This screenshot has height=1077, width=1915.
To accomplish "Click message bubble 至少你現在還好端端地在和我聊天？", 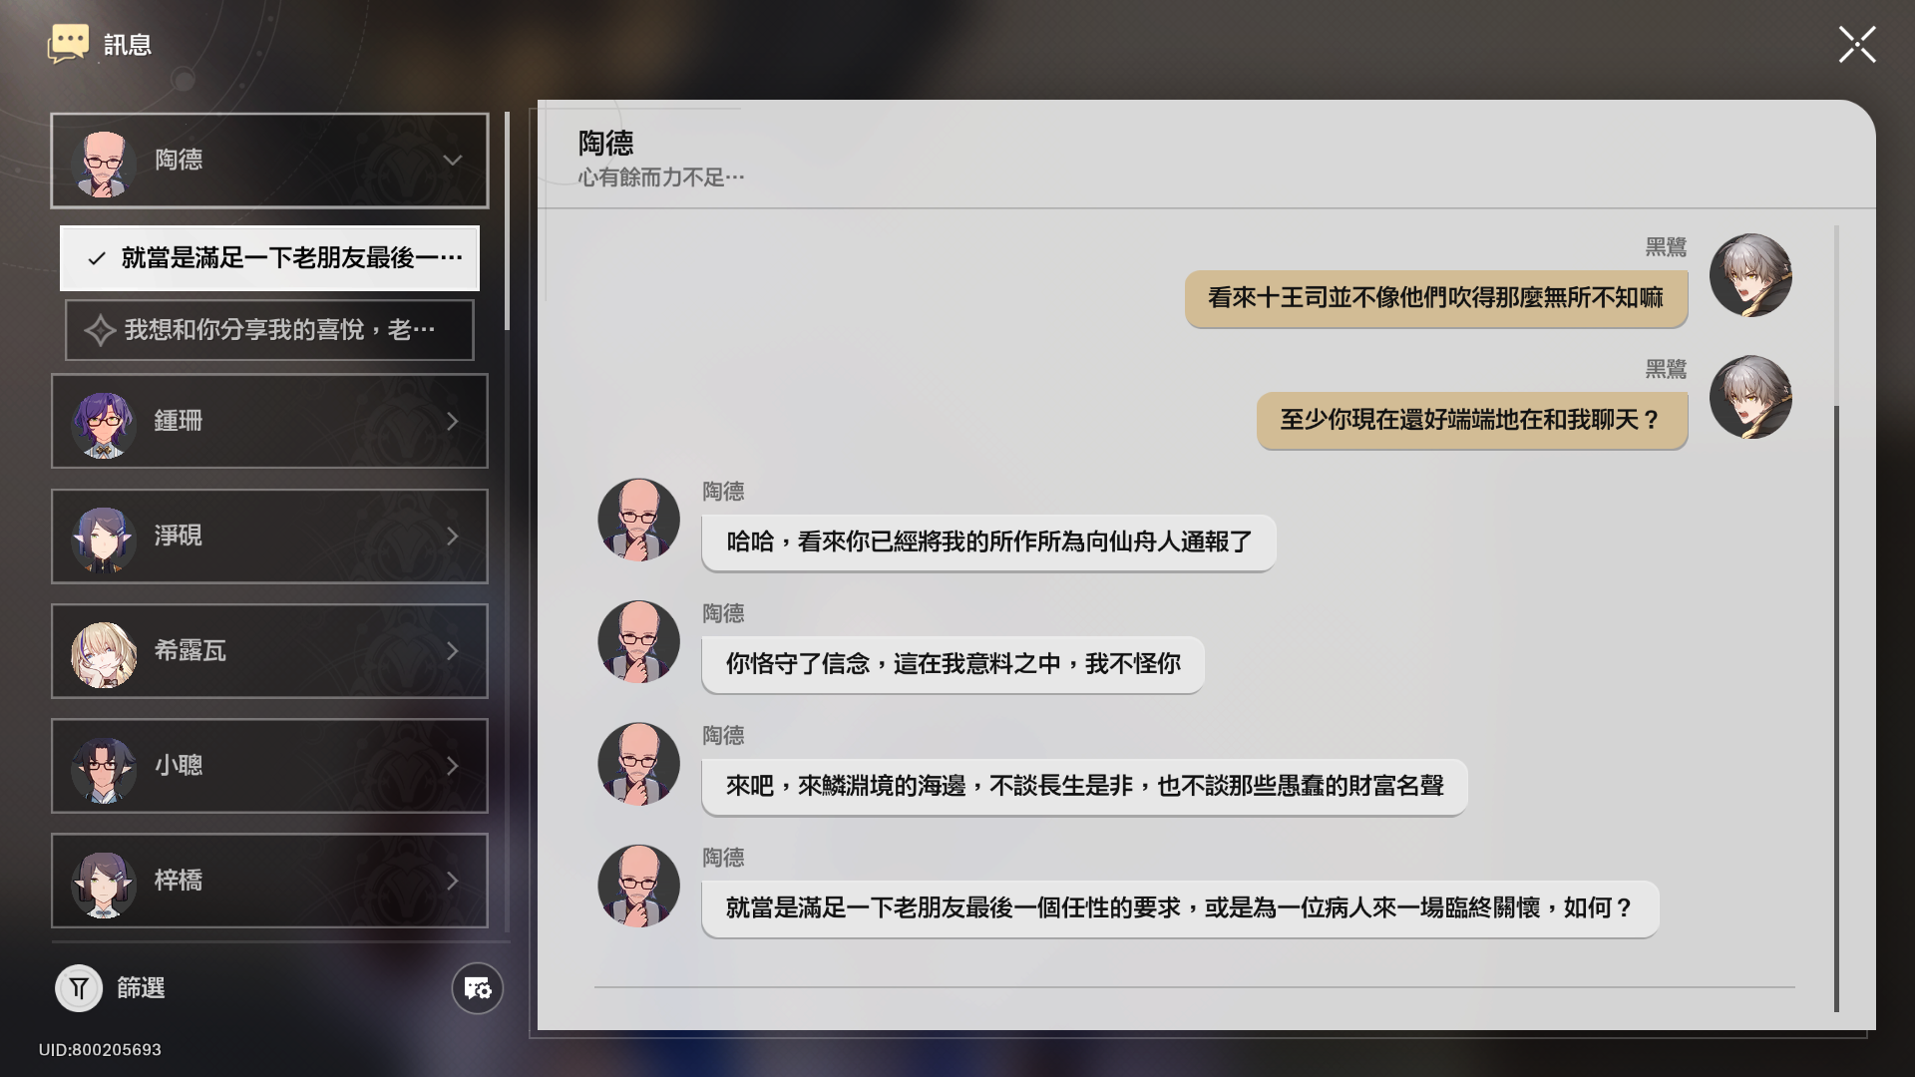I will click(1472, 421).
